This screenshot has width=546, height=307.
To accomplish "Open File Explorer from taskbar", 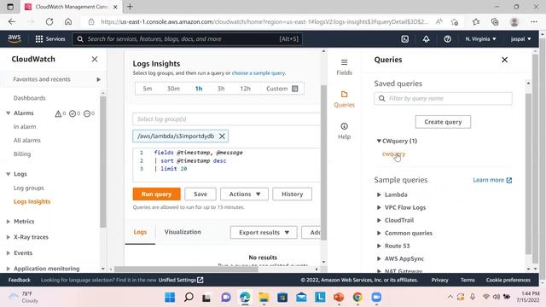I will (x=264, y=298).
